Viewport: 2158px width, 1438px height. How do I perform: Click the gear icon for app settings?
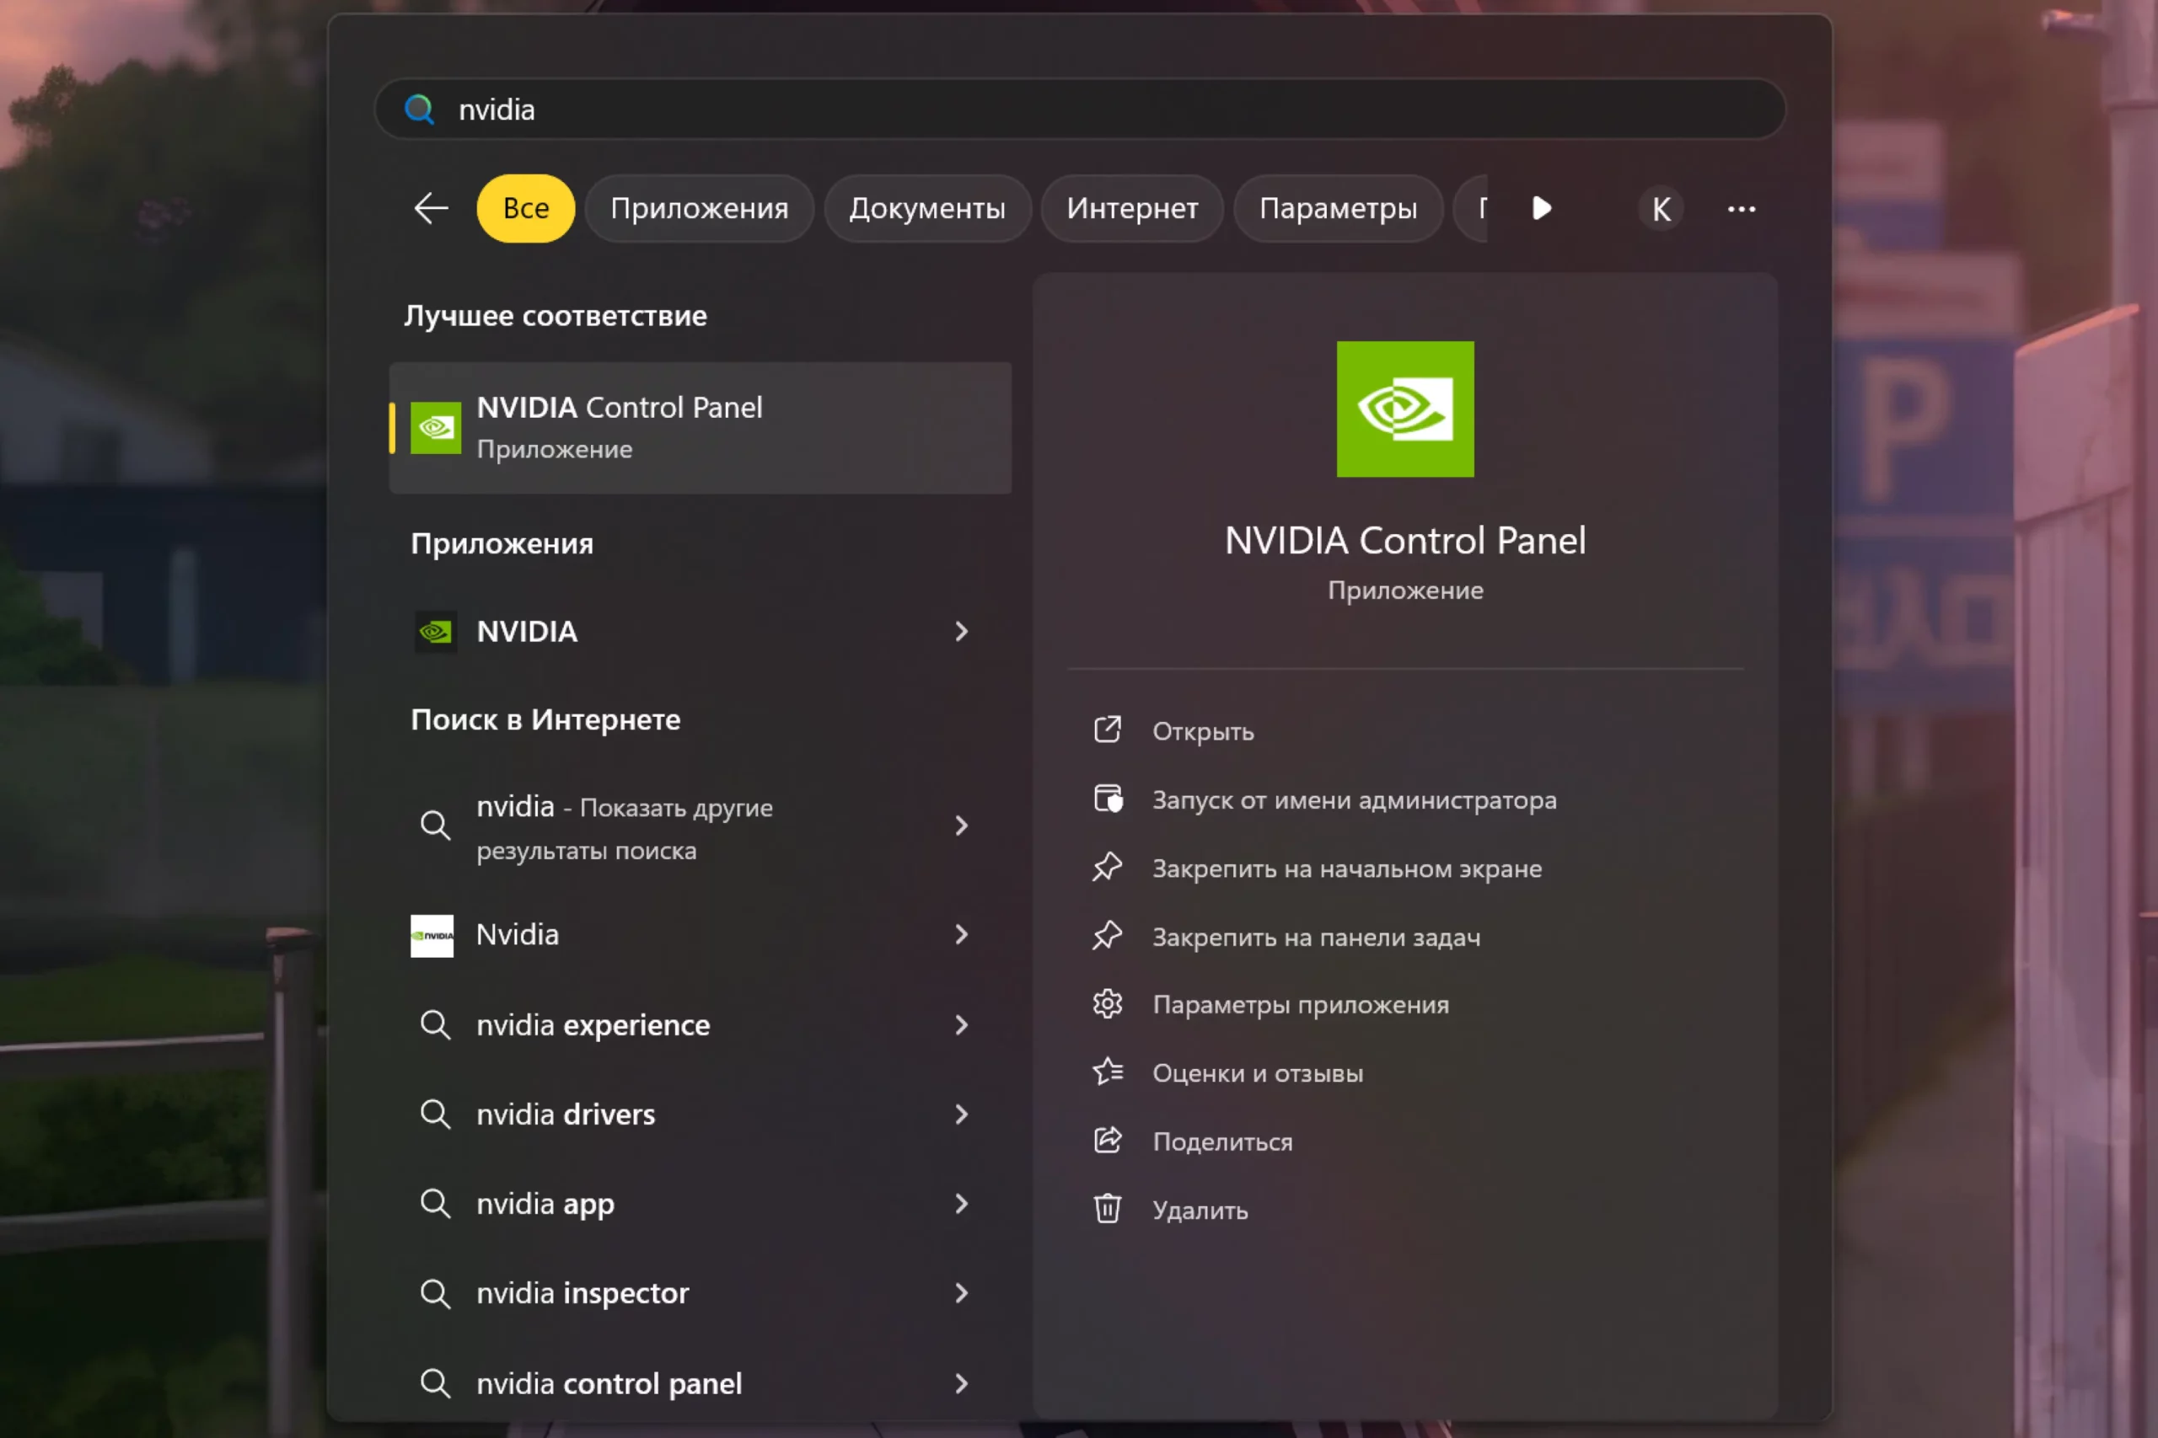point(1108,1004)
